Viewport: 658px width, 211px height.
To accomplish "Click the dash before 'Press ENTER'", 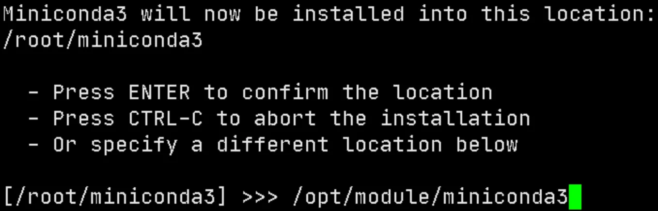I will pos(33,92).
